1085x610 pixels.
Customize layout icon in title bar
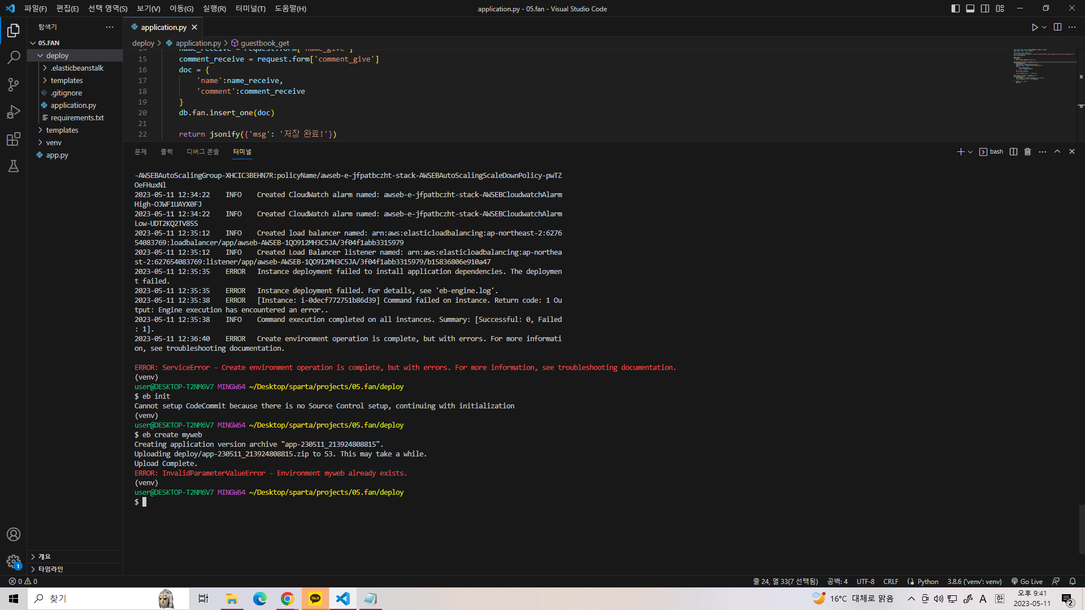point(1000,8)
